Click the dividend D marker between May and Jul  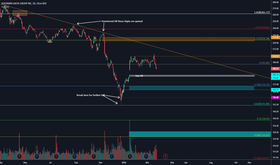(37, 156)
